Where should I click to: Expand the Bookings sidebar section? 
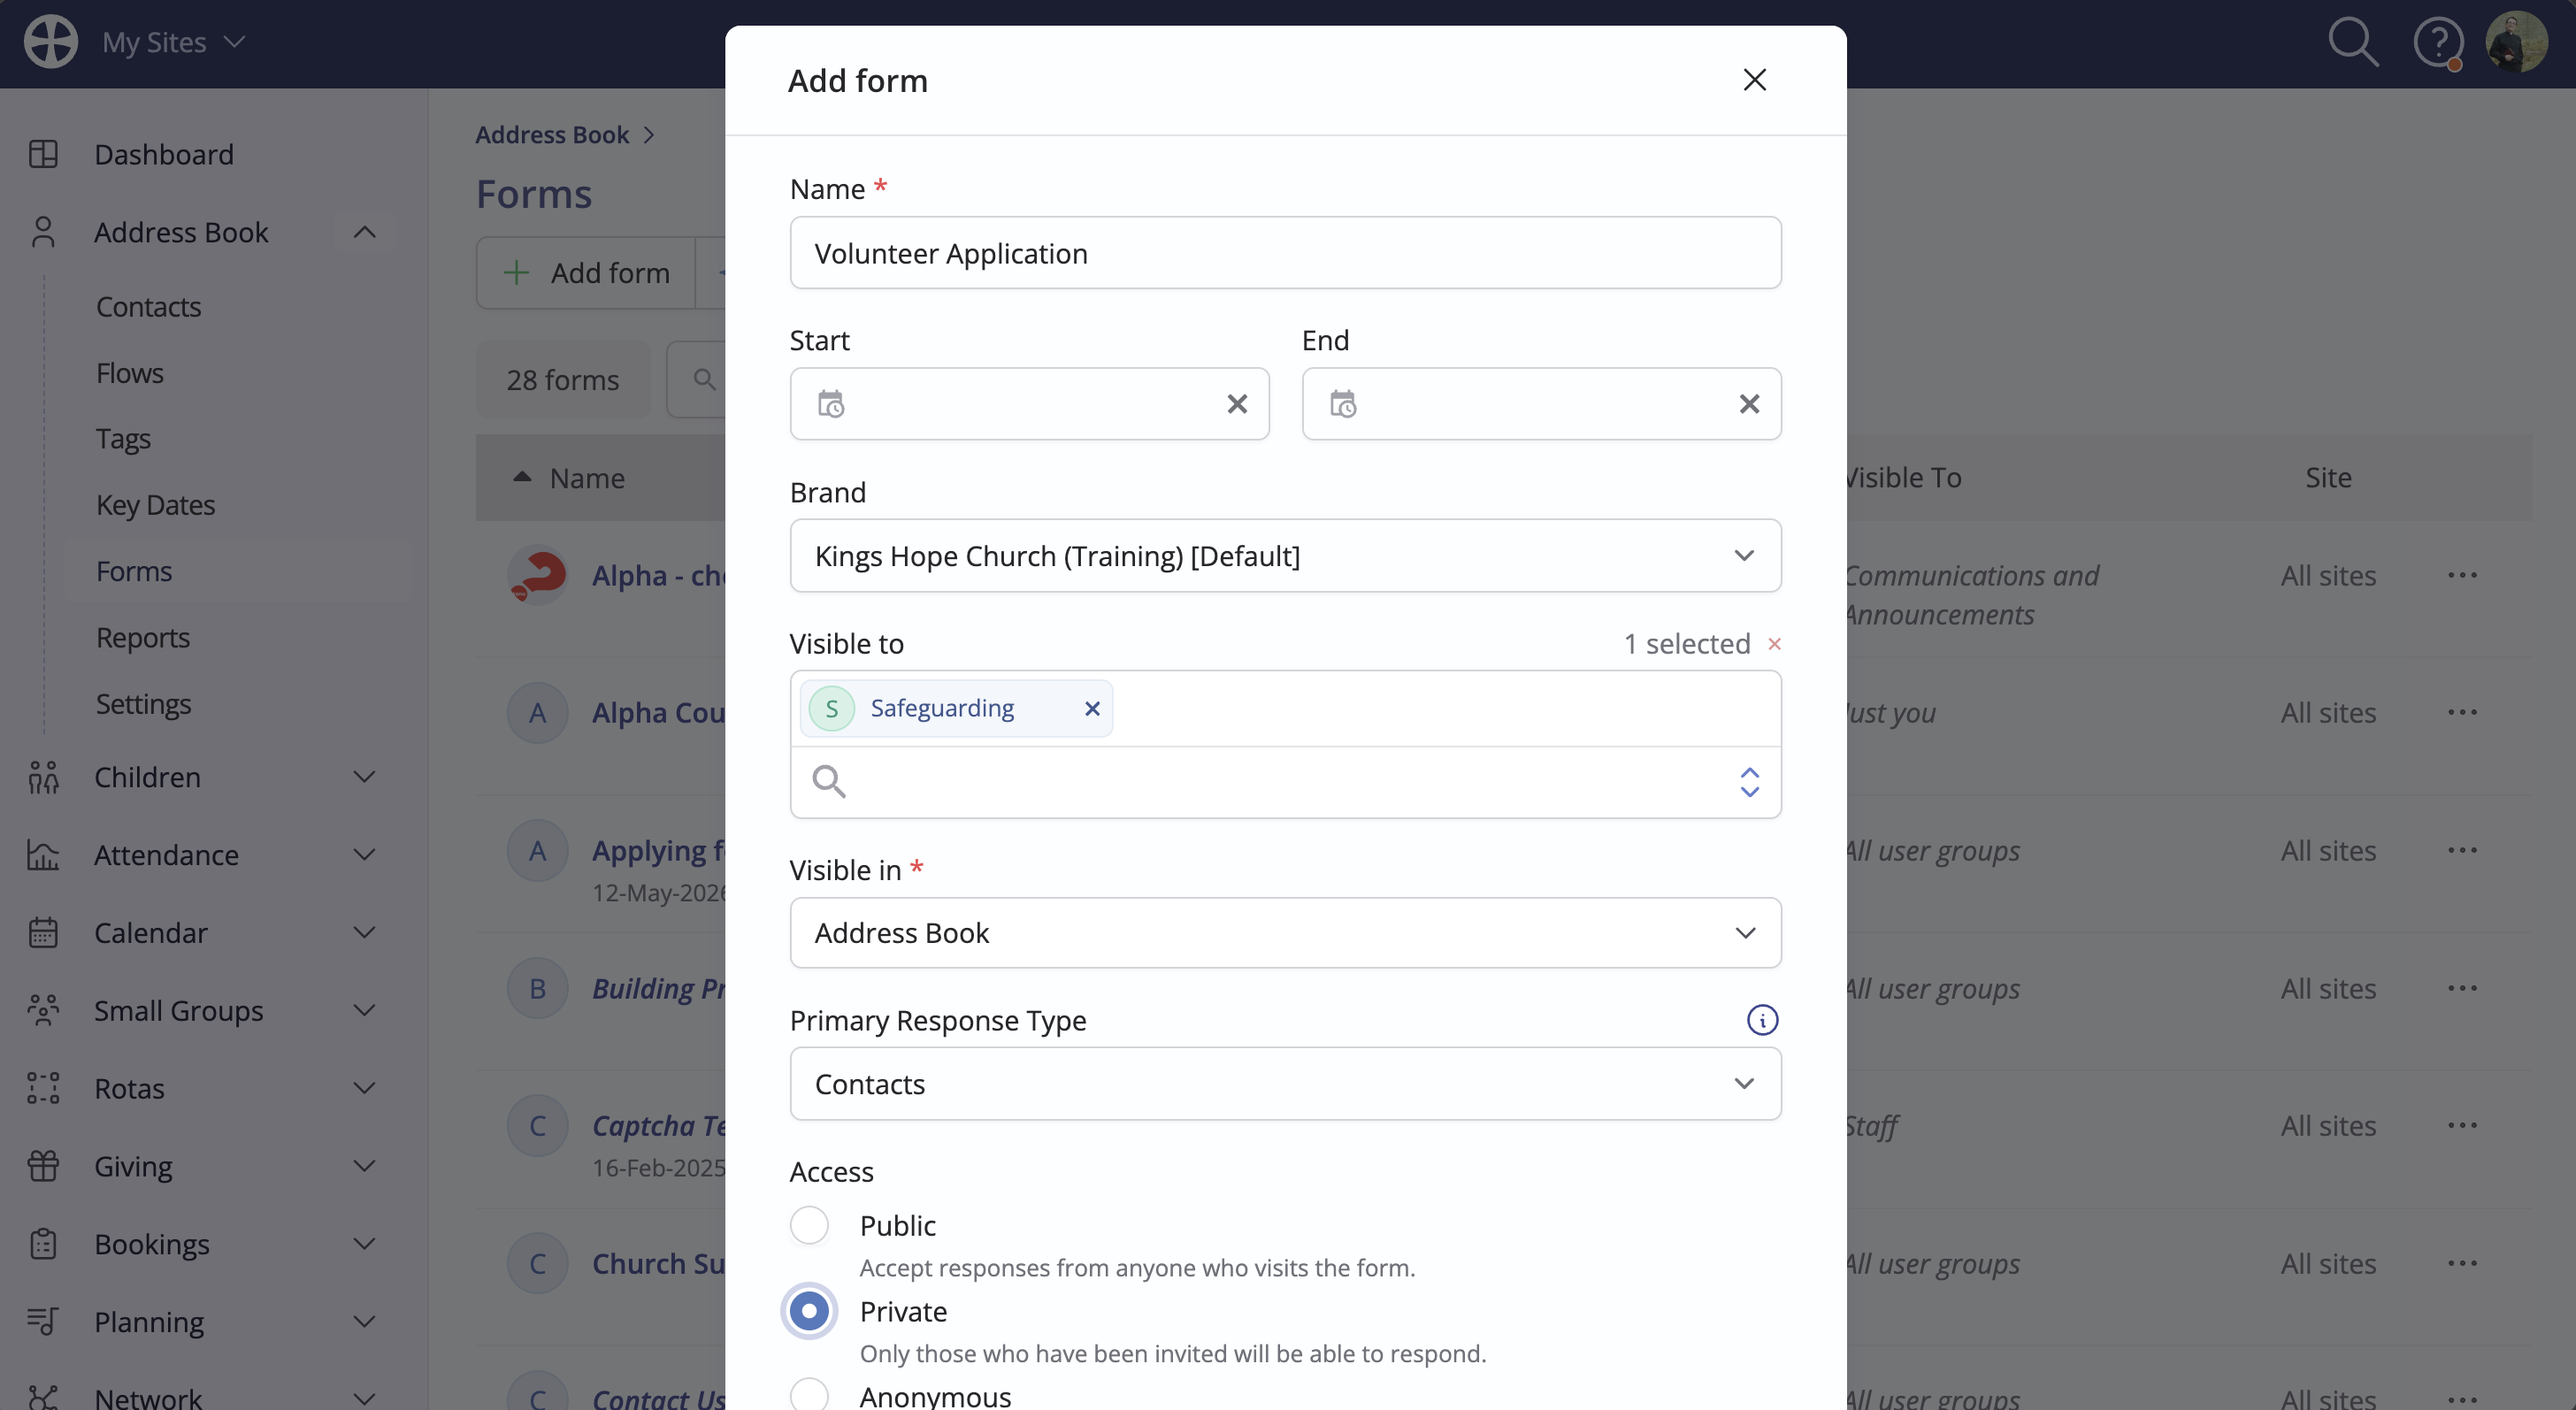click(365, 1244)
